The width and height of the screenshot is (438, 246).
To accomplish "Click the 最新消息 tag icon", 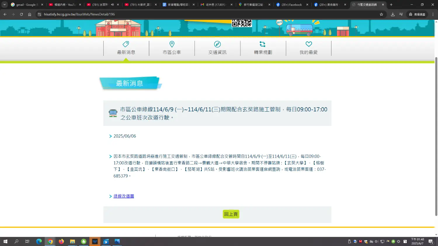I will (126, 44).
